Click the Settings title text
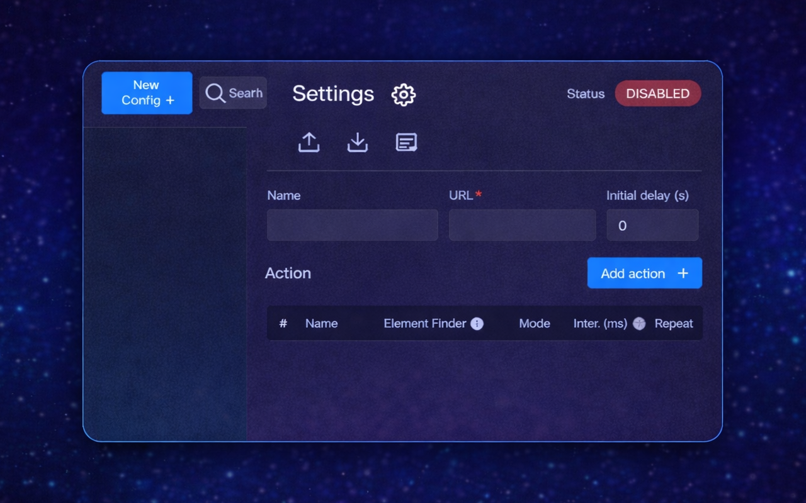 click(x=333, y=94)
